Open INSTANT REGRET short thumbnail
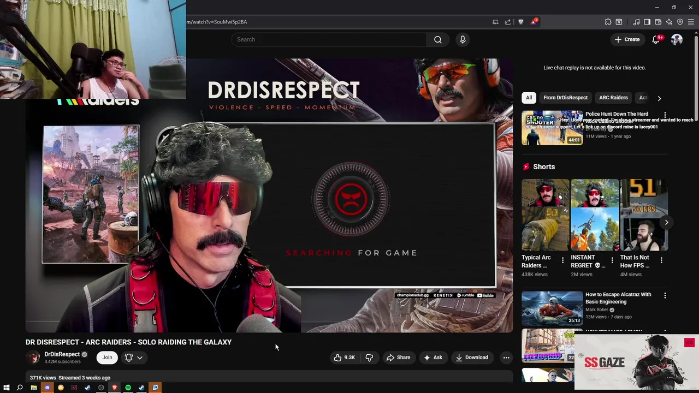The height and width of the screenshot is (393, 699). pyautogui.click(x=595, y=215)
